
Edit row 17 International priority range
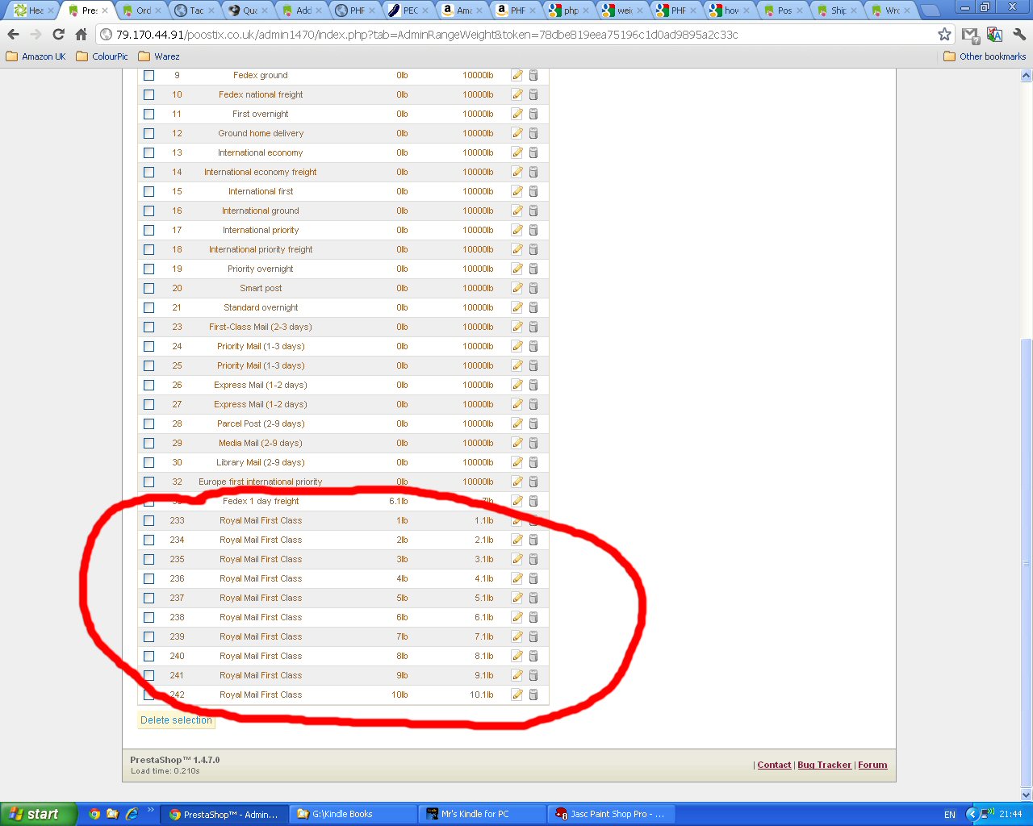coord(517,230)
